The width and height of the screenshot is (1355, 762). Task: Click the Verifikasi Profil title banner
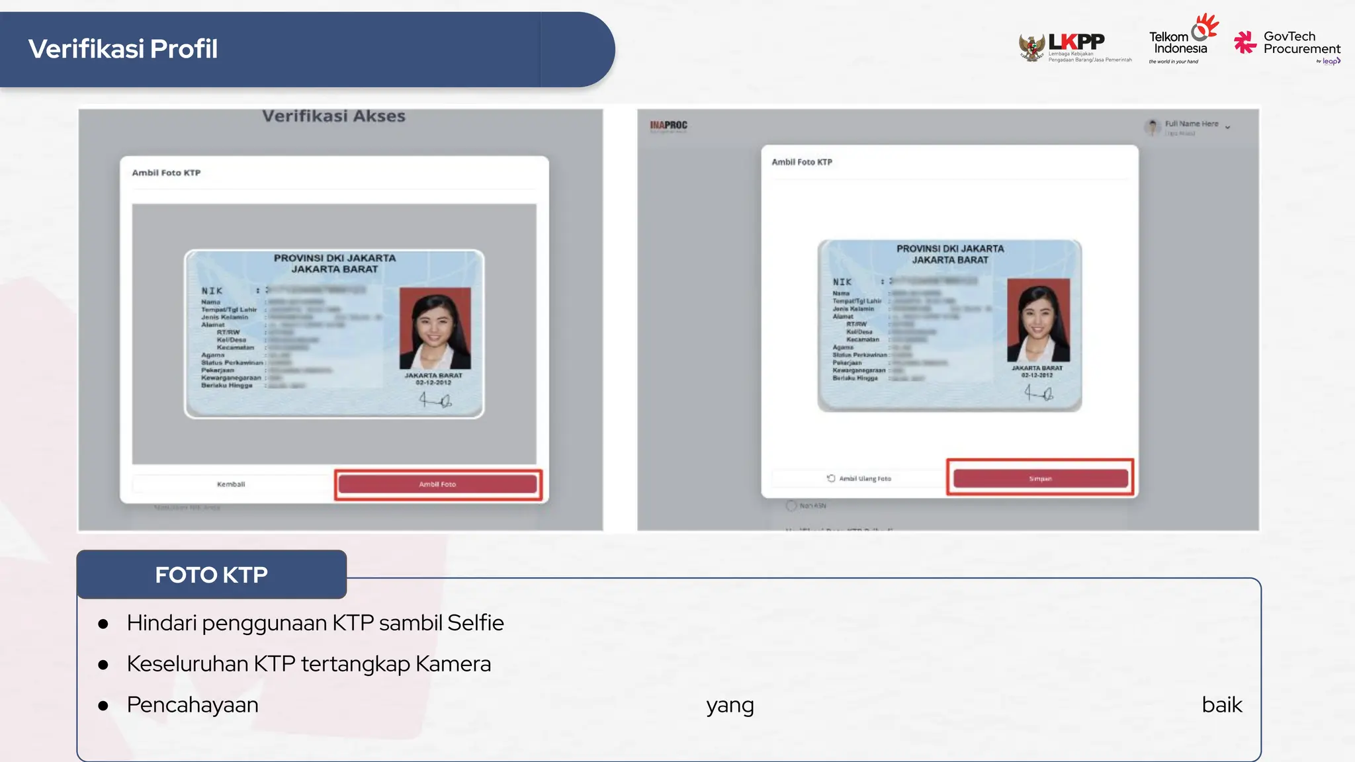[x=123, y=49]
